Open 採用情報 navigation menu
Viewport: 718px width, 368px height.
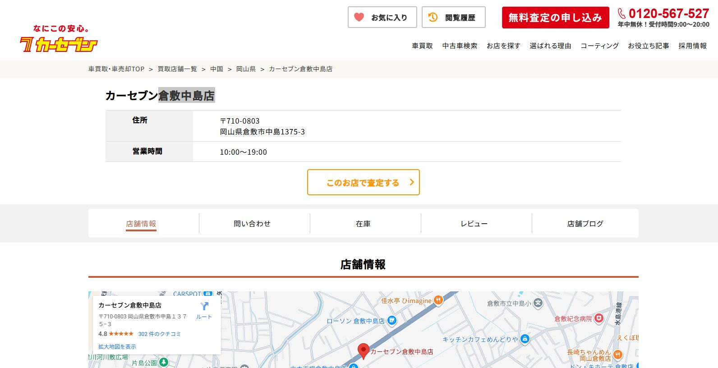[693, 46]
